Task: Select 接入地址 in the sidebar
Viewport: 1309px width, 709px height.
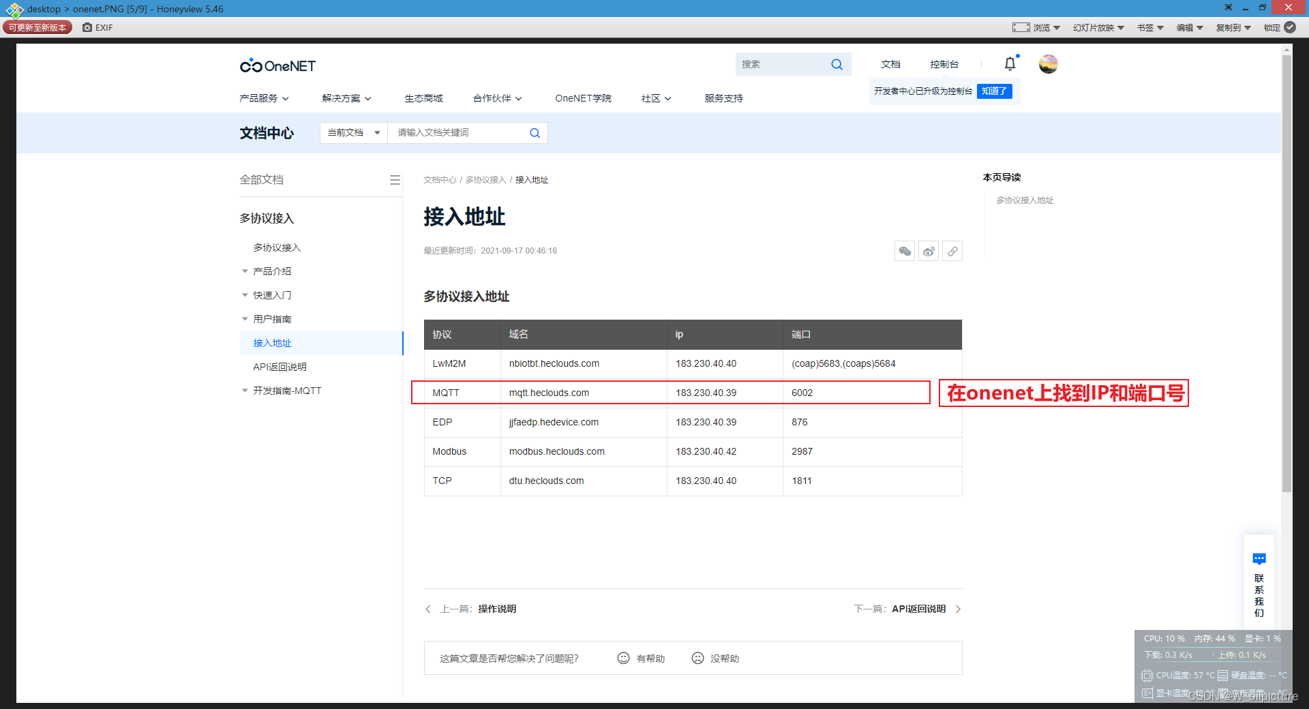Action: coord(322,343)
